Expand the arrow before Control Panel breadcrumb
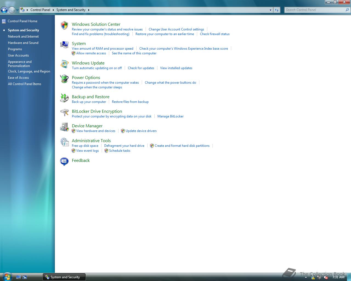The height and width of the screenshot is (281, 351). click(27, 10)
